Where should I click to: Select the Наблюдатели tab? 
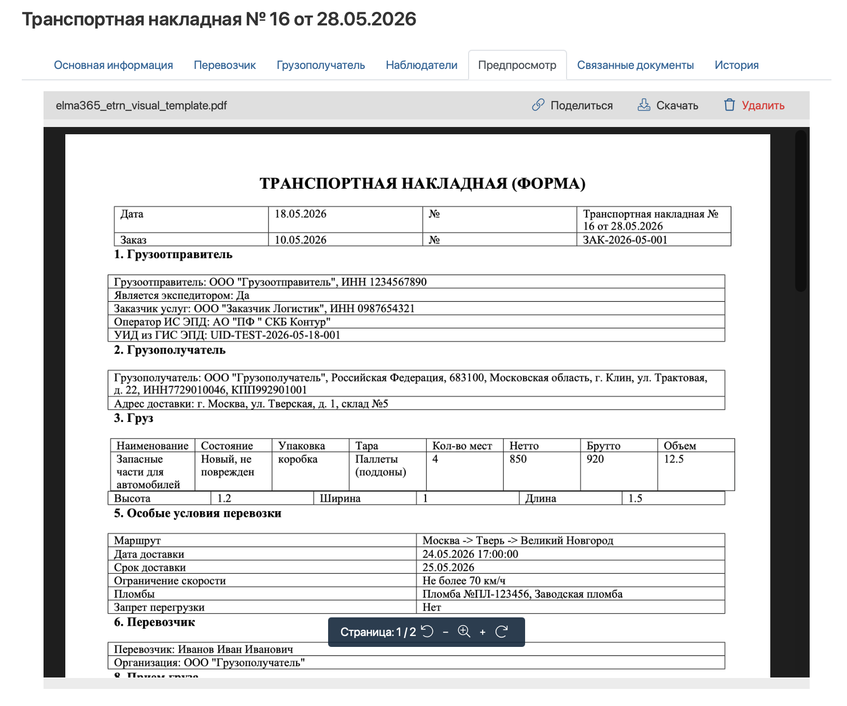(x=421, y=65)
